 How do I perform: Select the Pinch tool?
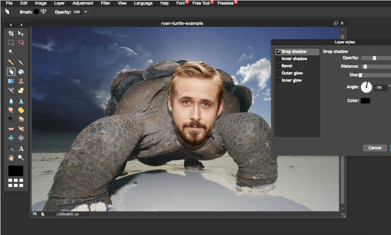pyautogui.click(x=21, y=138)
